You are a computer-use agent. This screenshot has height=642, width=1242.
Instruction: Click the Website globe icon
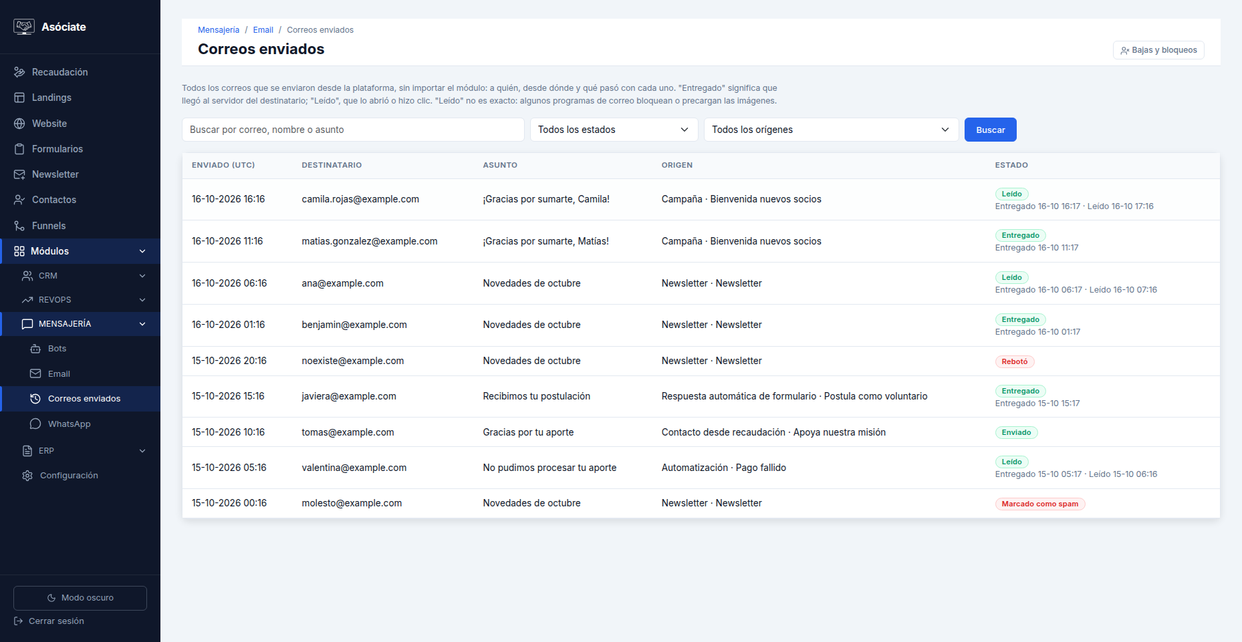[x=19, y=124]
